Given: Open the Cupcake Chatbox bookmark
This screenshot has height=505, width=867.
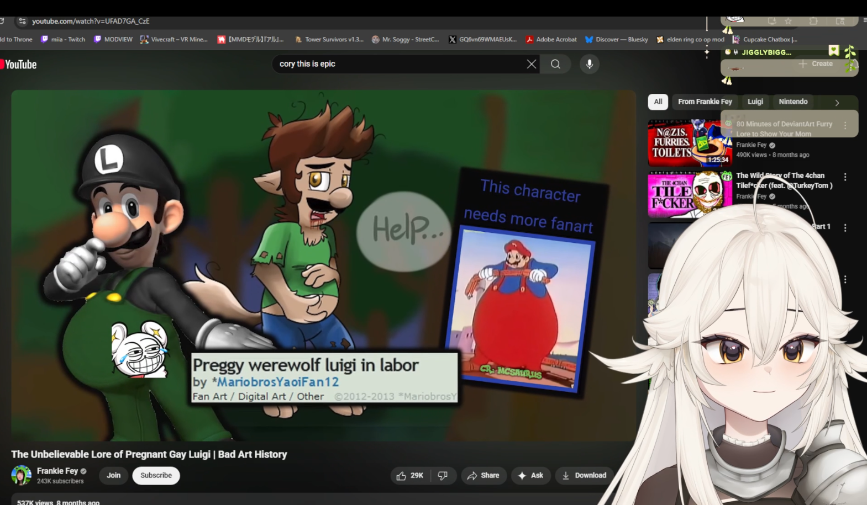Looking at the screenshot, I should 765,39.
